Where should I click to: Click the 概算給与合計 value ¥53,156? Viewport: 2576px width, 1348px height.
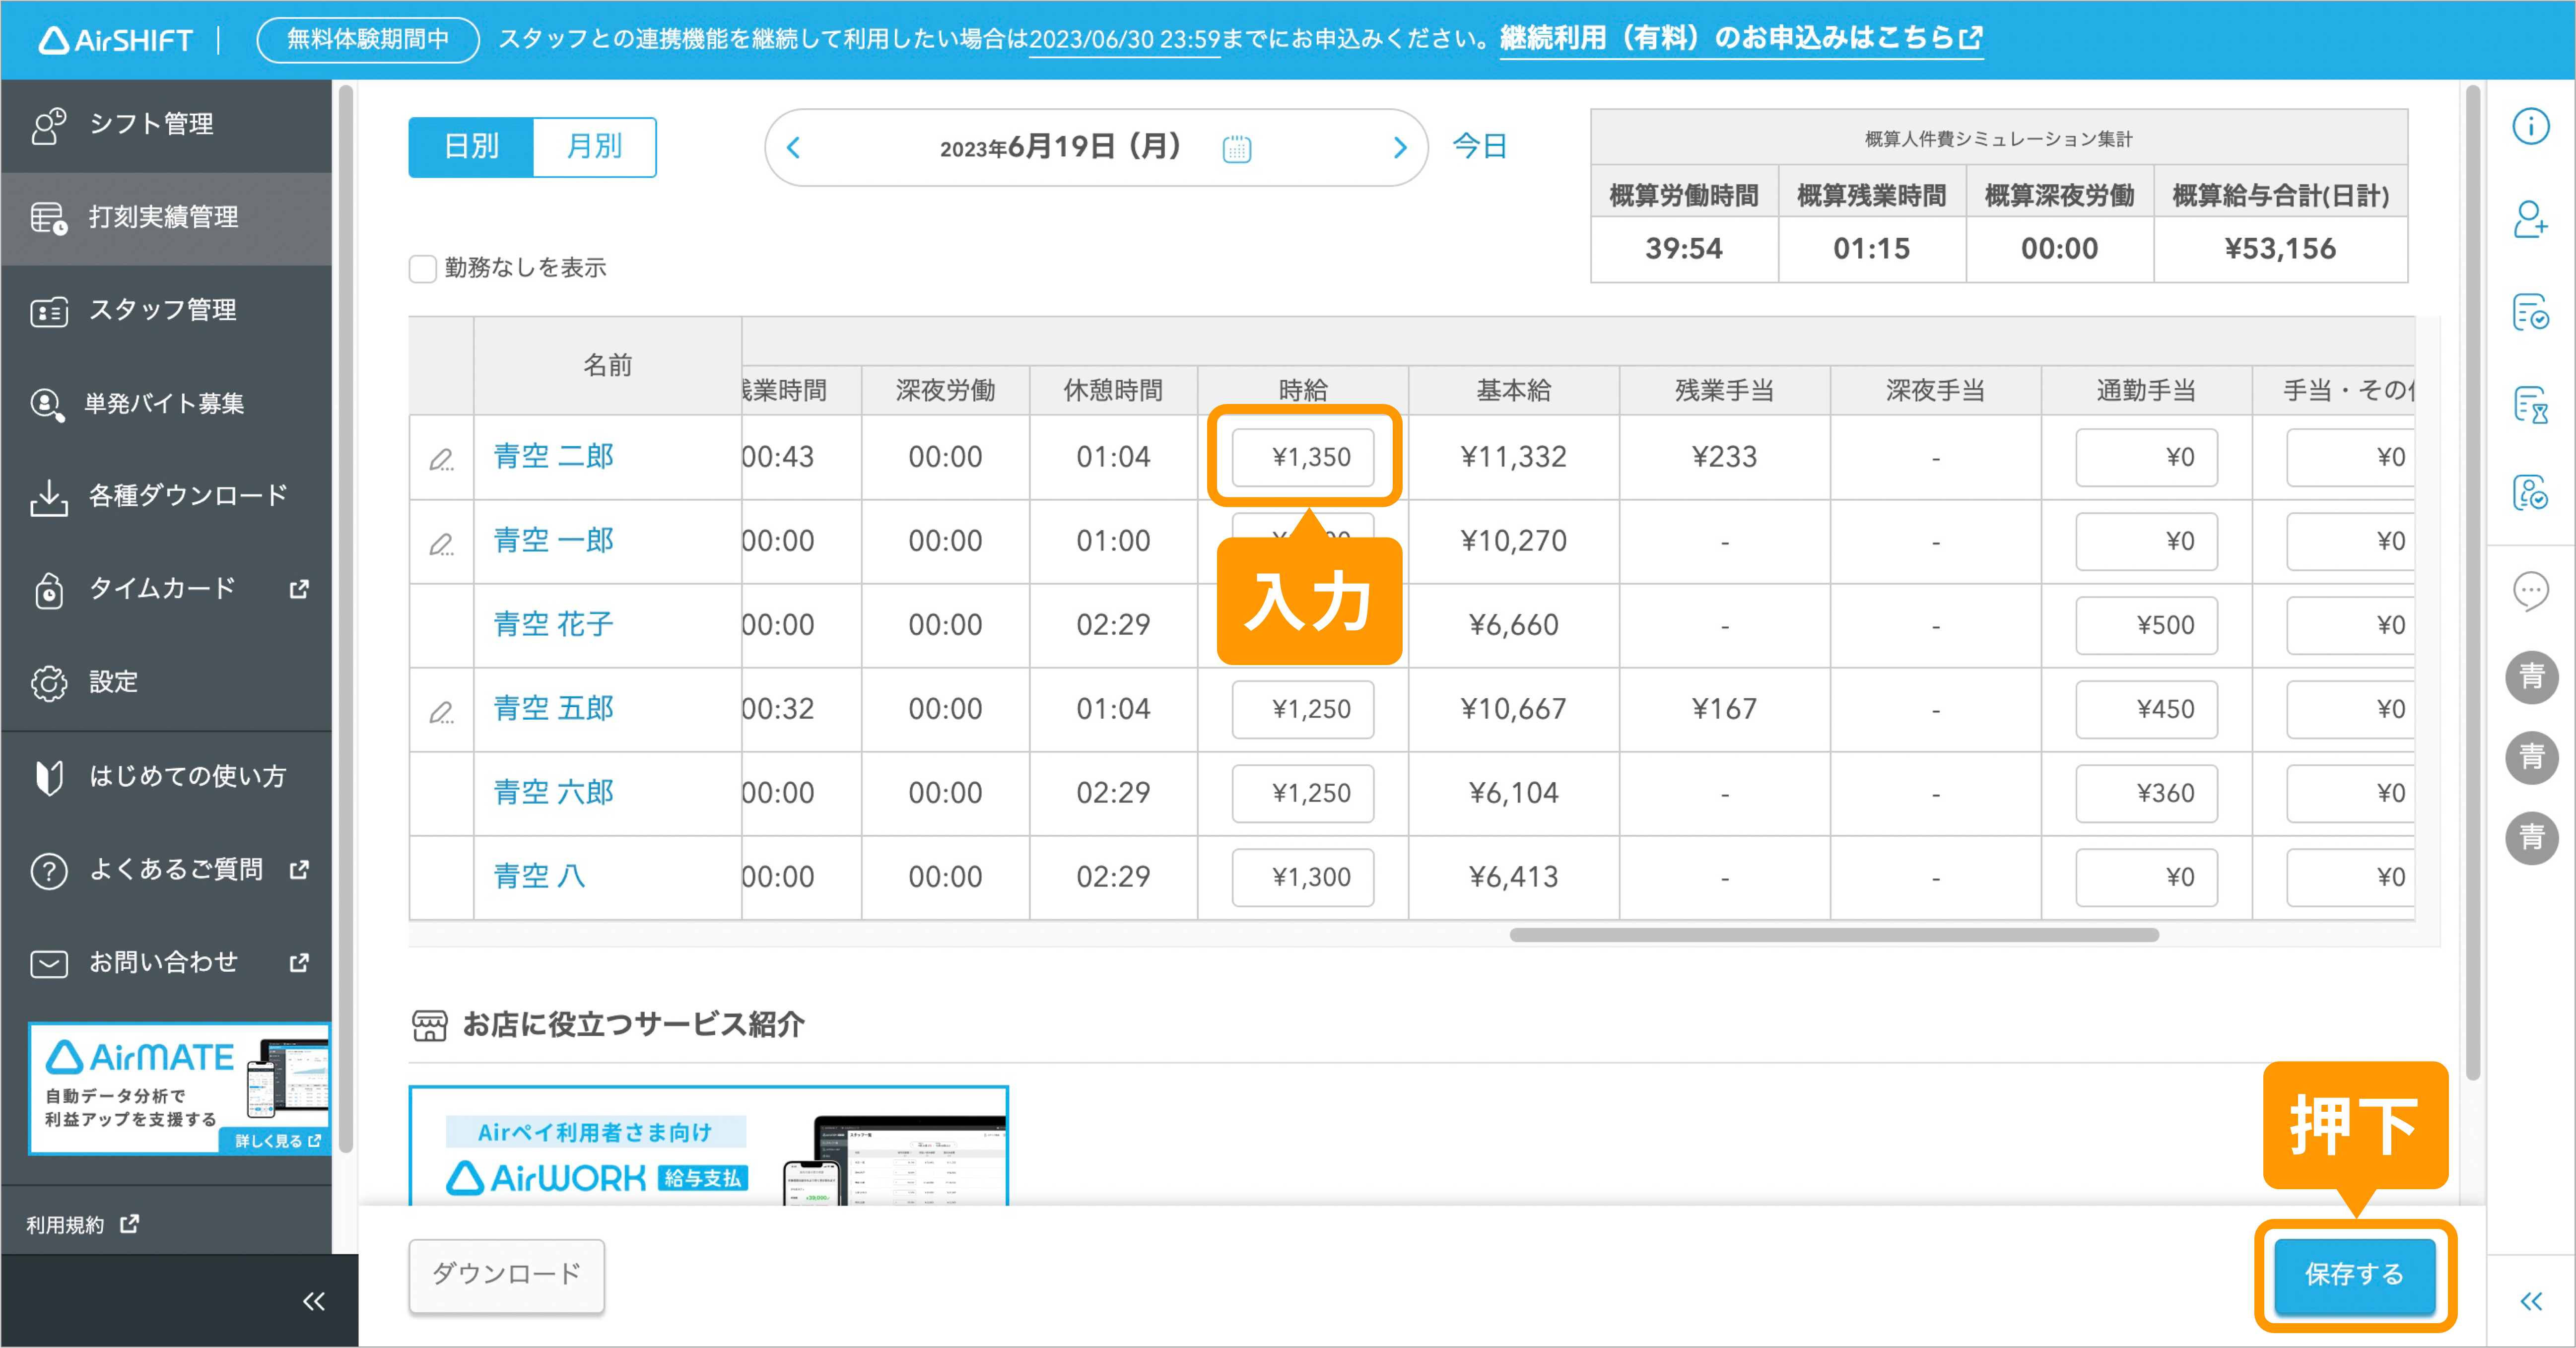(x=2280, y=249)
